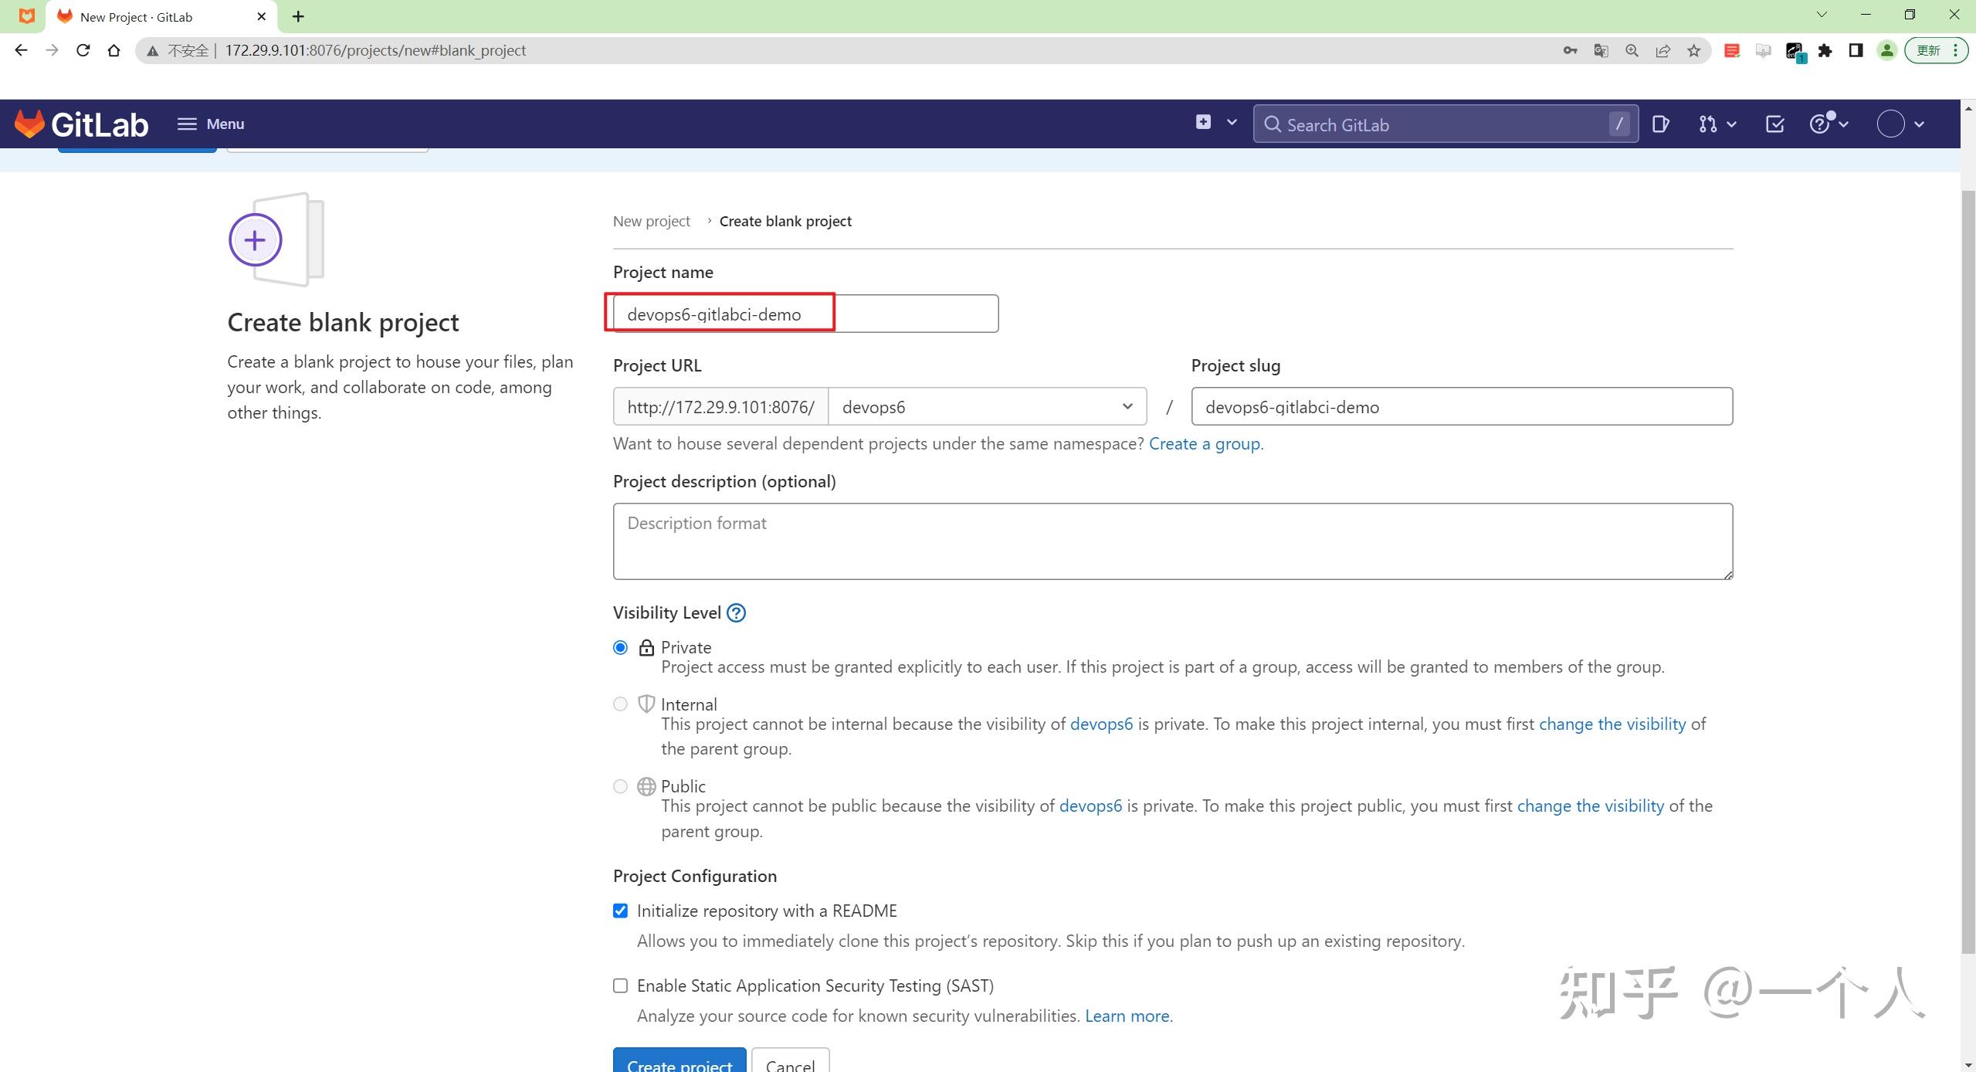The height and width of the screenshot is (1072, 1976).
Task: Enable Static Application Security Testing checkbox
Action: point(620,985)
